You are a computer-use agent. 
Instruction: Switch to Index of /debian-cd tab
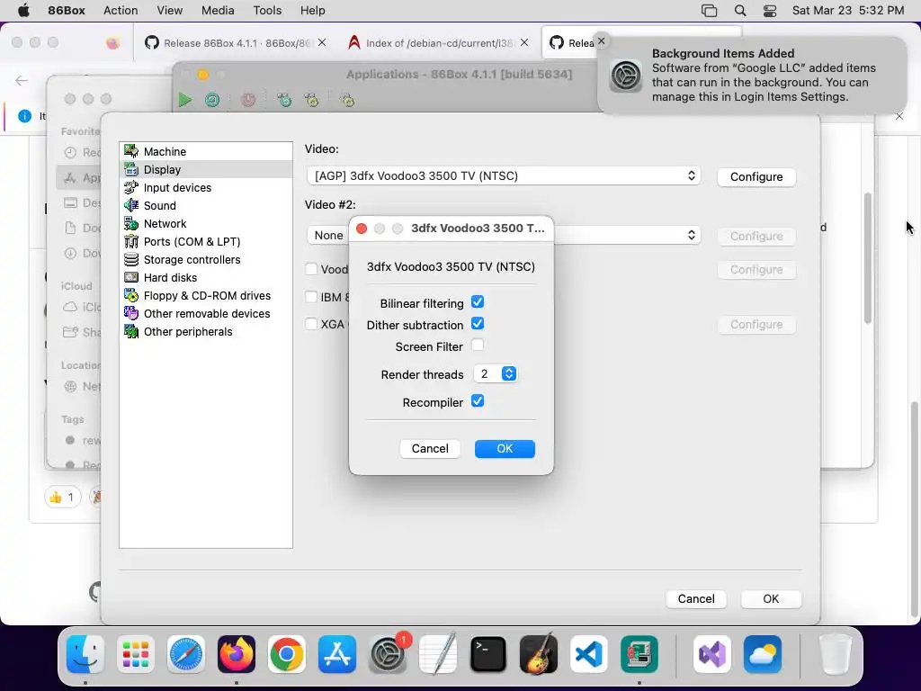click(439, 43)
